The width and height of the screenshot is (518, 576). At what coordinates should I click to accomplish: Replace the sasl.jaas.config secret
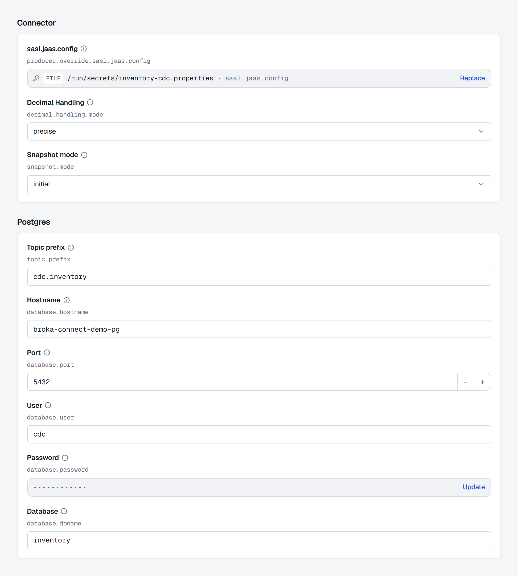472,78
